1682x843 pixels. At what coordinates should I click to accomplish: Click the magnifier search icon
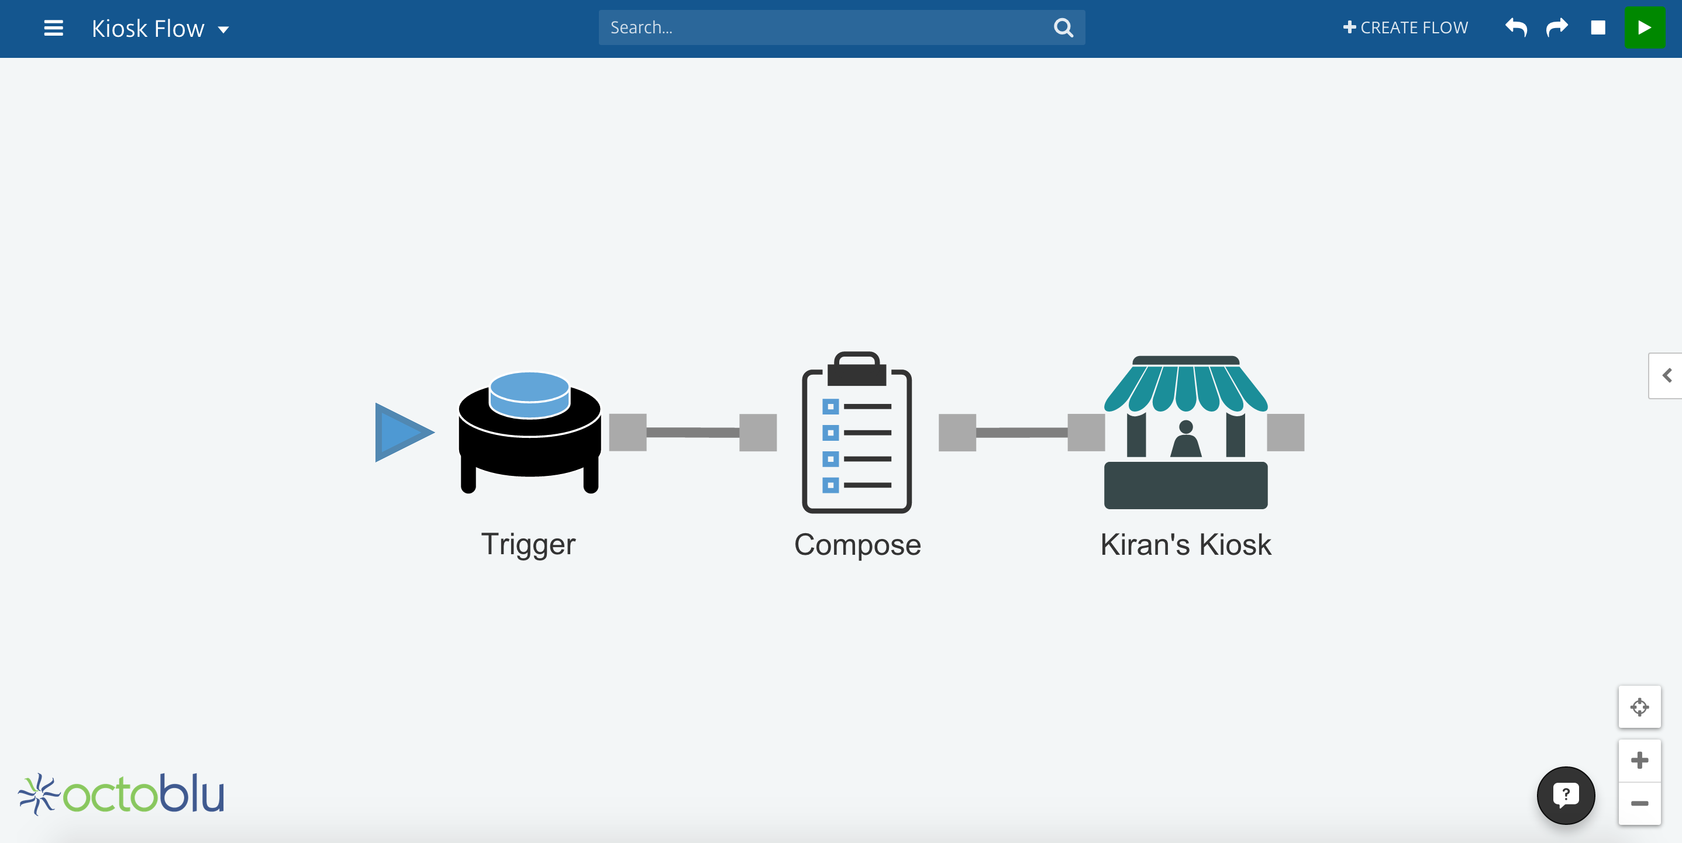coord(1063,27)
